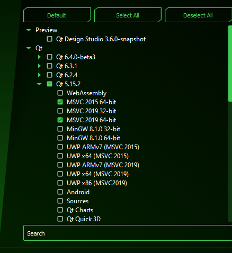Enable the Android component checkbox
The image size is (232, 253).
60,192
